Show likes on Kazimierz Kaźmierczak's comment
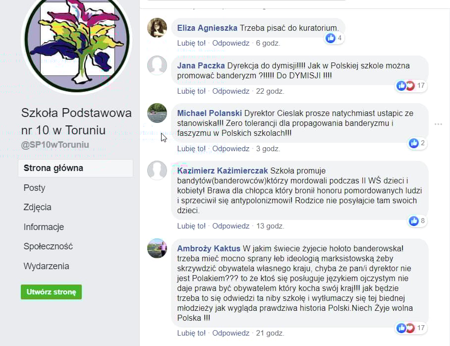The width and height of the screenshot is (450, 346). point(418,221)
